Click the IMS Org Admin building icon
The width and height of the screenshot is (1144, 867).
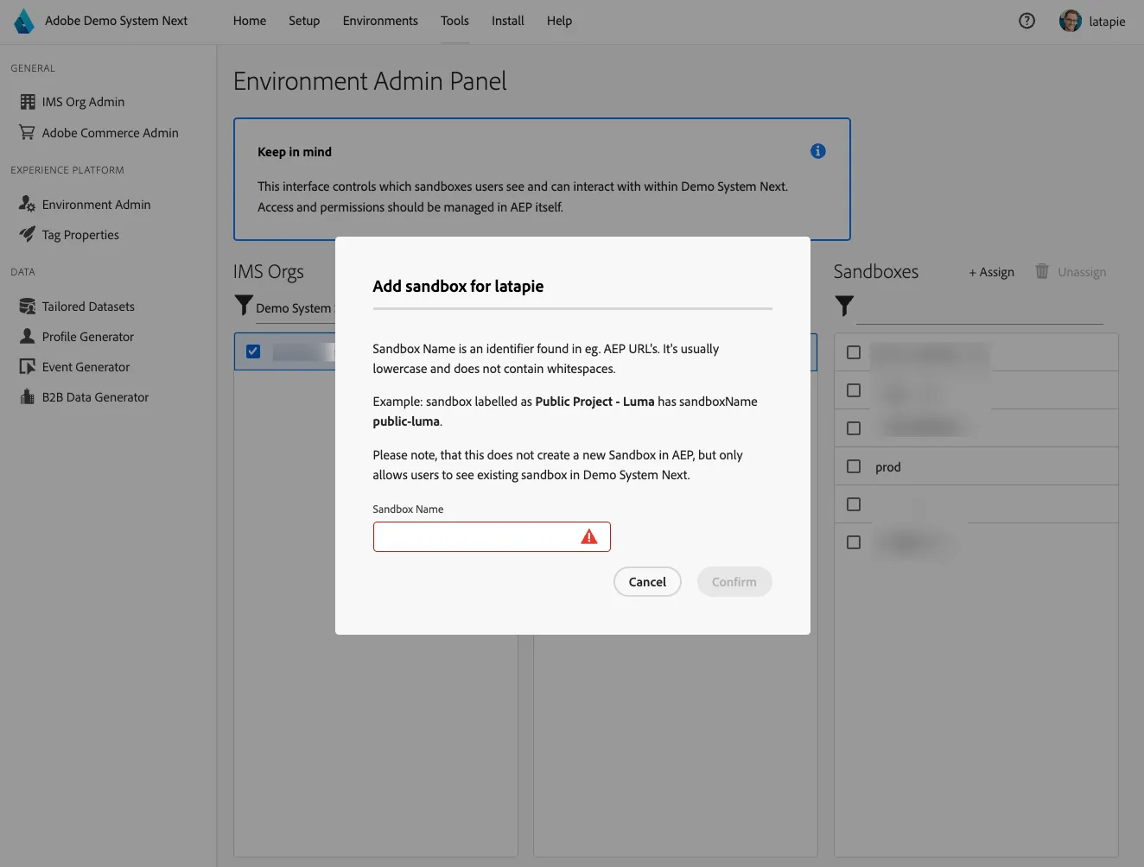pyautogui.click(x=28, y=102)
